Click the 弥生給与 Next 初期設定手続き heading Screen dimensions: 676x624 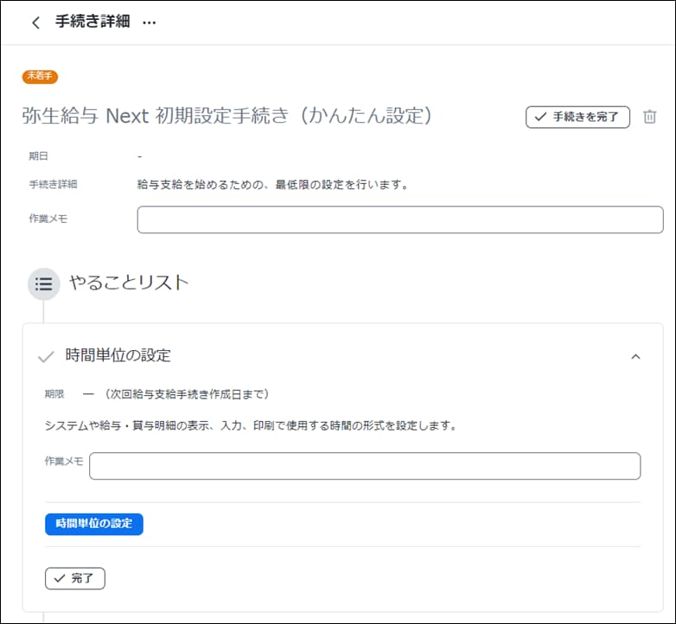pyautogui.click(x=226, y=116)
